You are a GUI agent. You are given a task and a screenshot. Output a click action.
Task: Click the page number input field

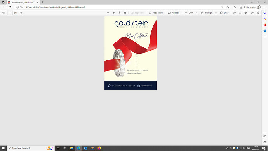pyautogui.click(x=10, y=13)
